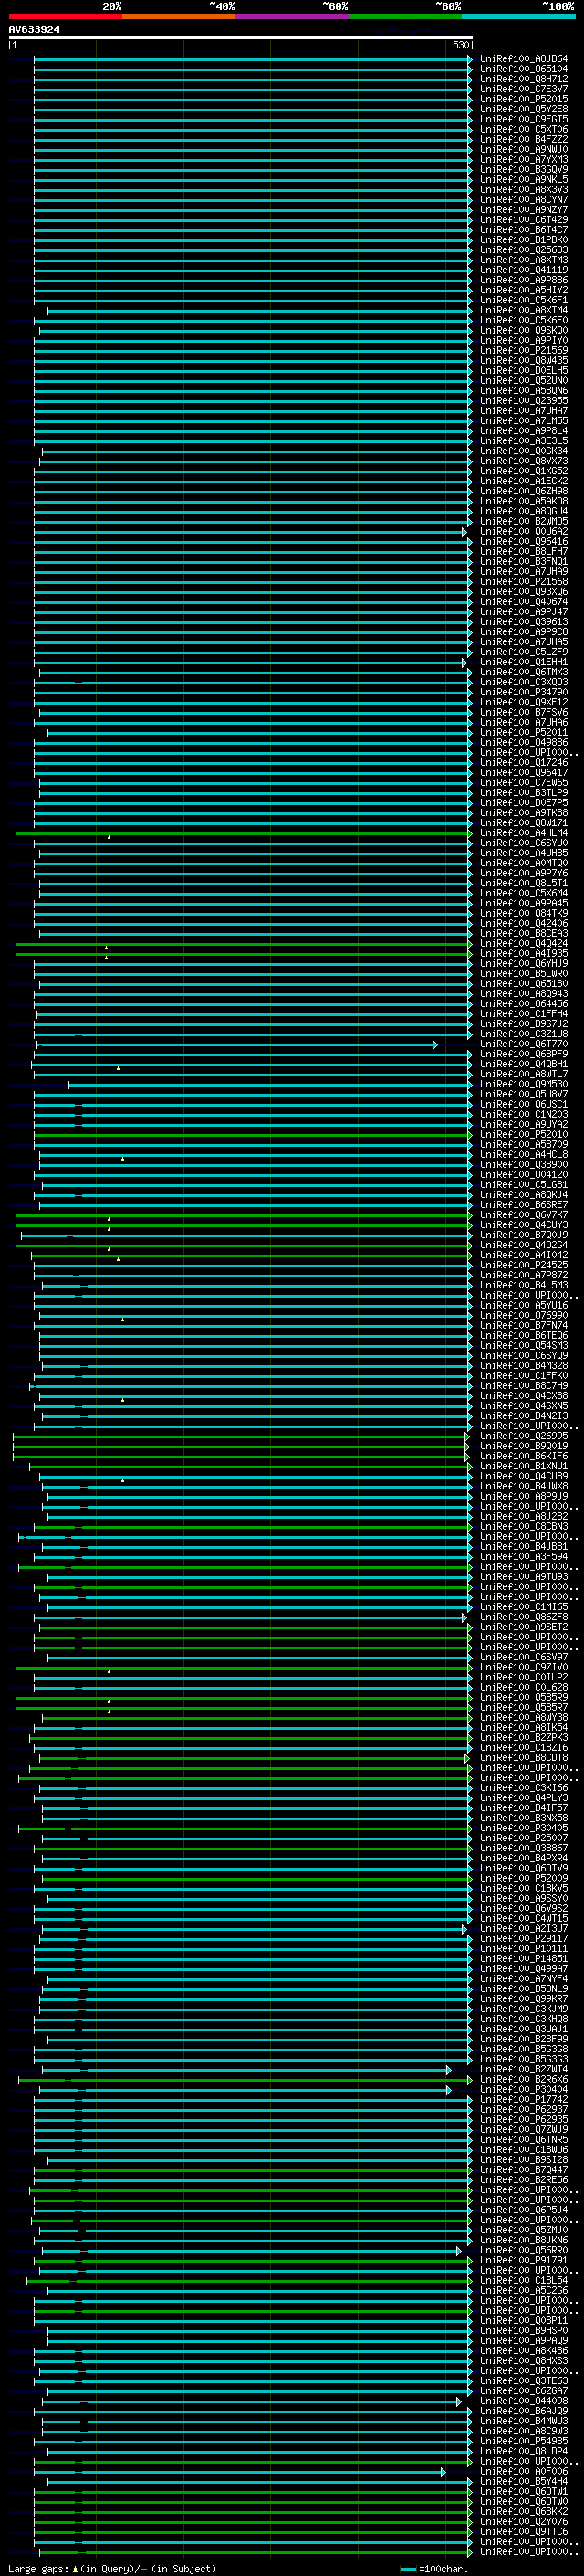This screenshot has width=584, height=2576.
Task: Click label UniRef100_Q25633
Action: (524, 250)
